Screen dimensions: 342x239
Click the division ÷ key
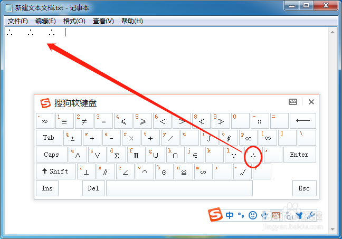pyautogui.click(x=150, y=138)
